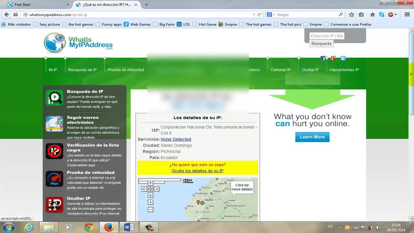Open Comenzar a usar Firefox bookmark
The width and height of the screenshot is (414, 233).
pyautogui.click(x=348, y=24)
